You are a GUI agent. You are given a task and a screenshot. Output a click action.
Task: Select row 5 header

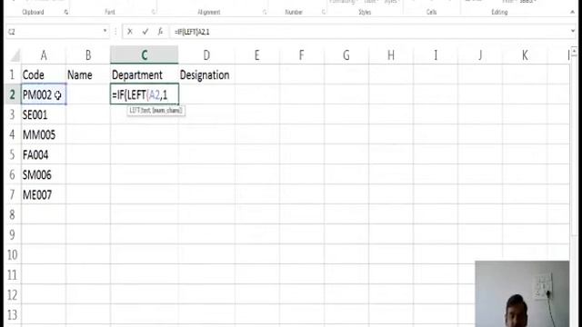pos(12,154)
